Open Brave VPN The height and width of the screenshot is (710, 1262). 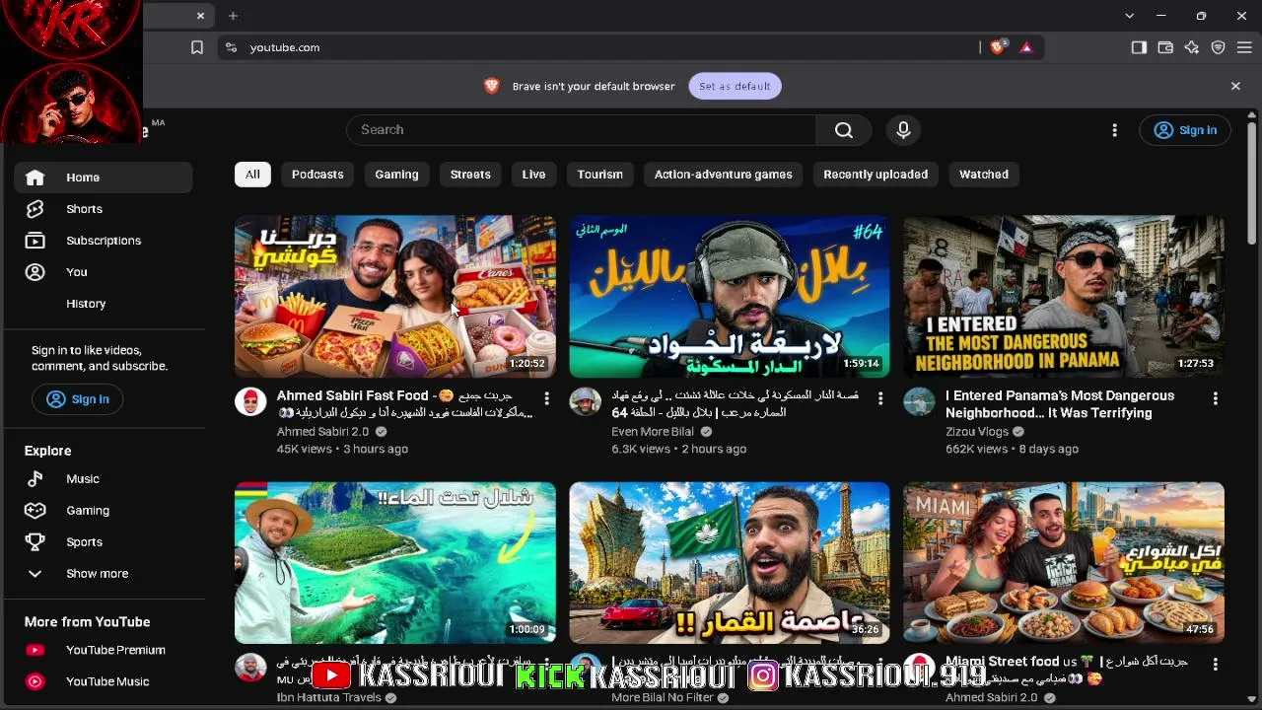[1219, 47]
